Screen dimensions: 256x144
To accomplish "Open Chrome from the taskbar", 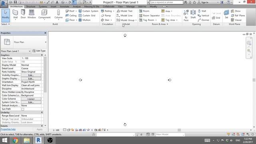I will coord(15,140).
